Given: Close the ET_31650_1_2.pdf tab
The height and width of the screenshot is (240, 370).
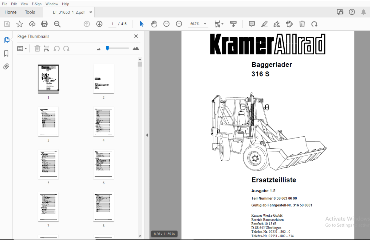Looking at the screenshot, I should coord(91,12).
